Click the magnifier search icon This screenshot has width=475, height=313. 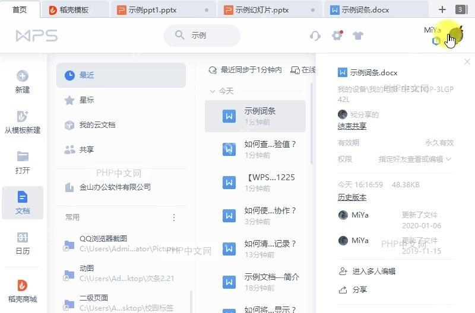pyautogui.click(x=179, y=35)
